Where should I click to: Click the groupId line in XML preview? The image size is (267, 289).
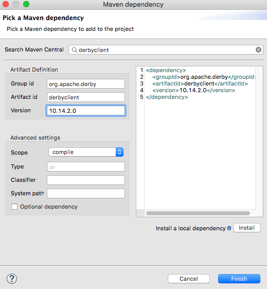204,77
